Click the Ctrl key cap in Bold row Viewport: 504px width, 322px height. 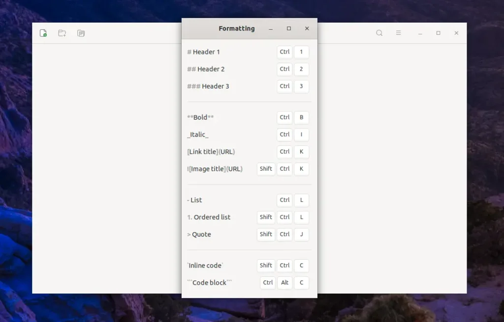[284, 117]
